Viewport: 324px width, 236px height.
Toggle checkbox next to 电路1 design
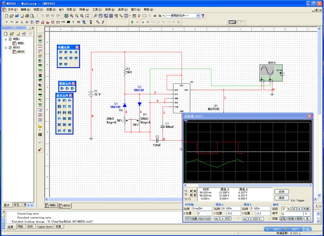(10, 39)
